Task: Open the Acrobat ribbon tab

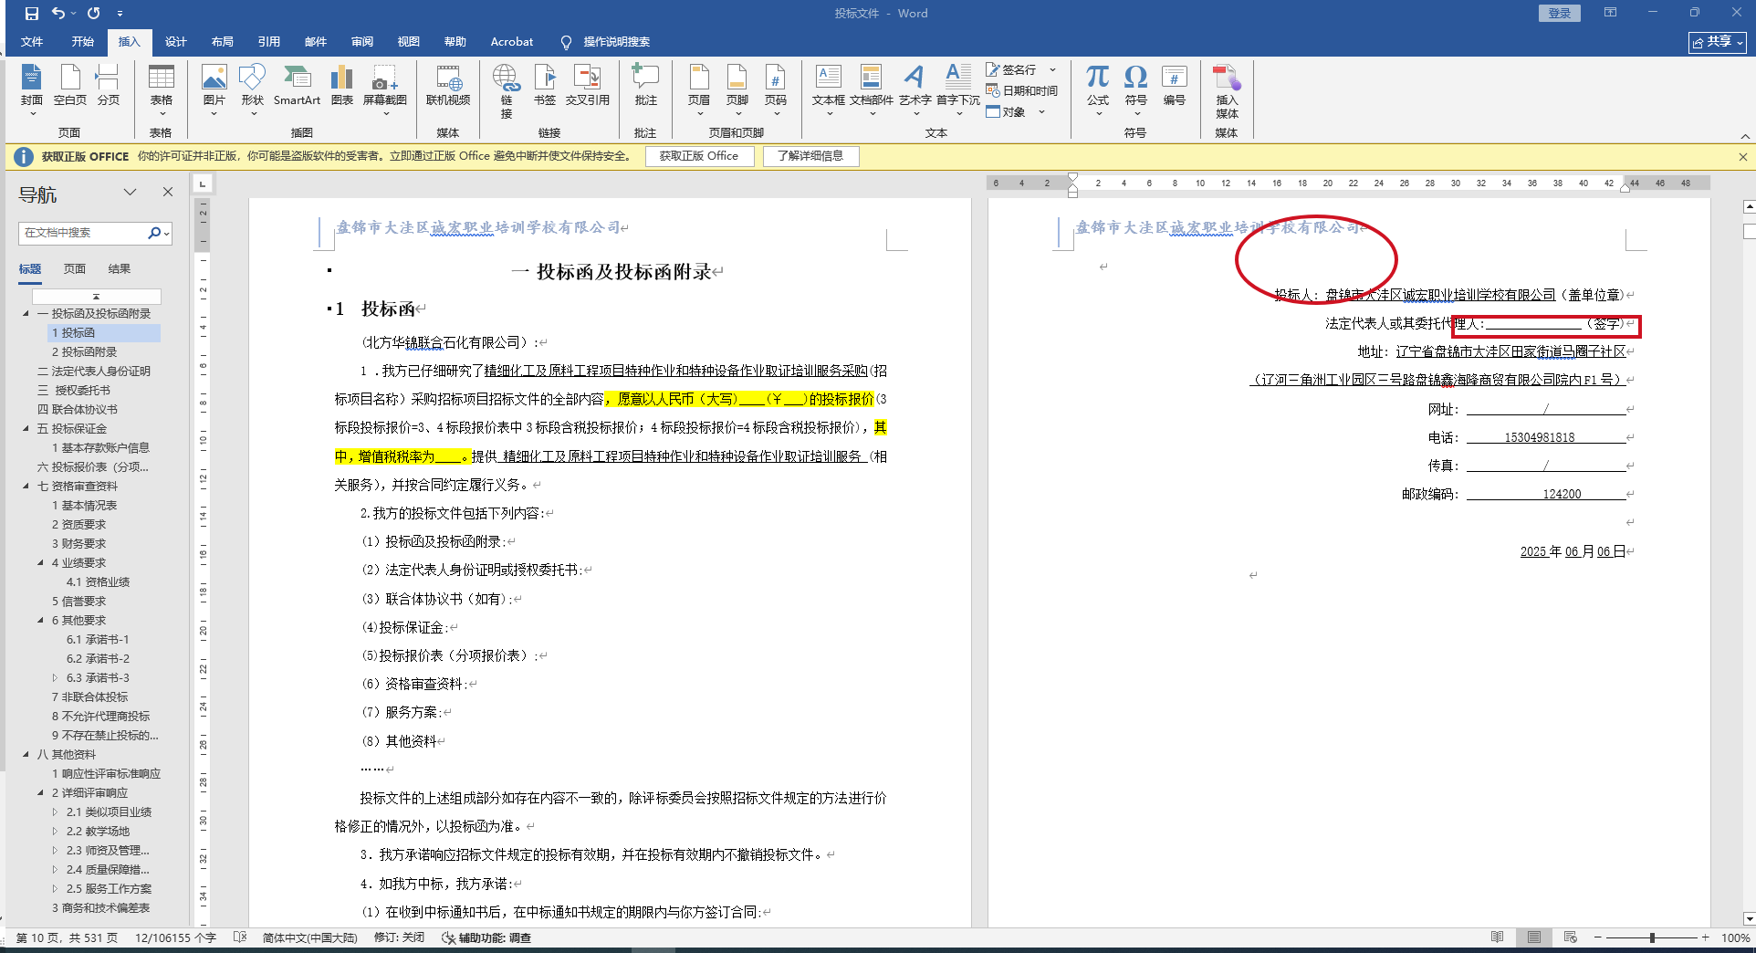Action: click(512, 42)
